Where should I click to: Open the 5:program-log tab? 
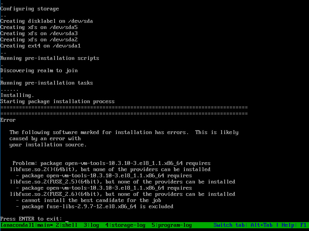[172, 225]
